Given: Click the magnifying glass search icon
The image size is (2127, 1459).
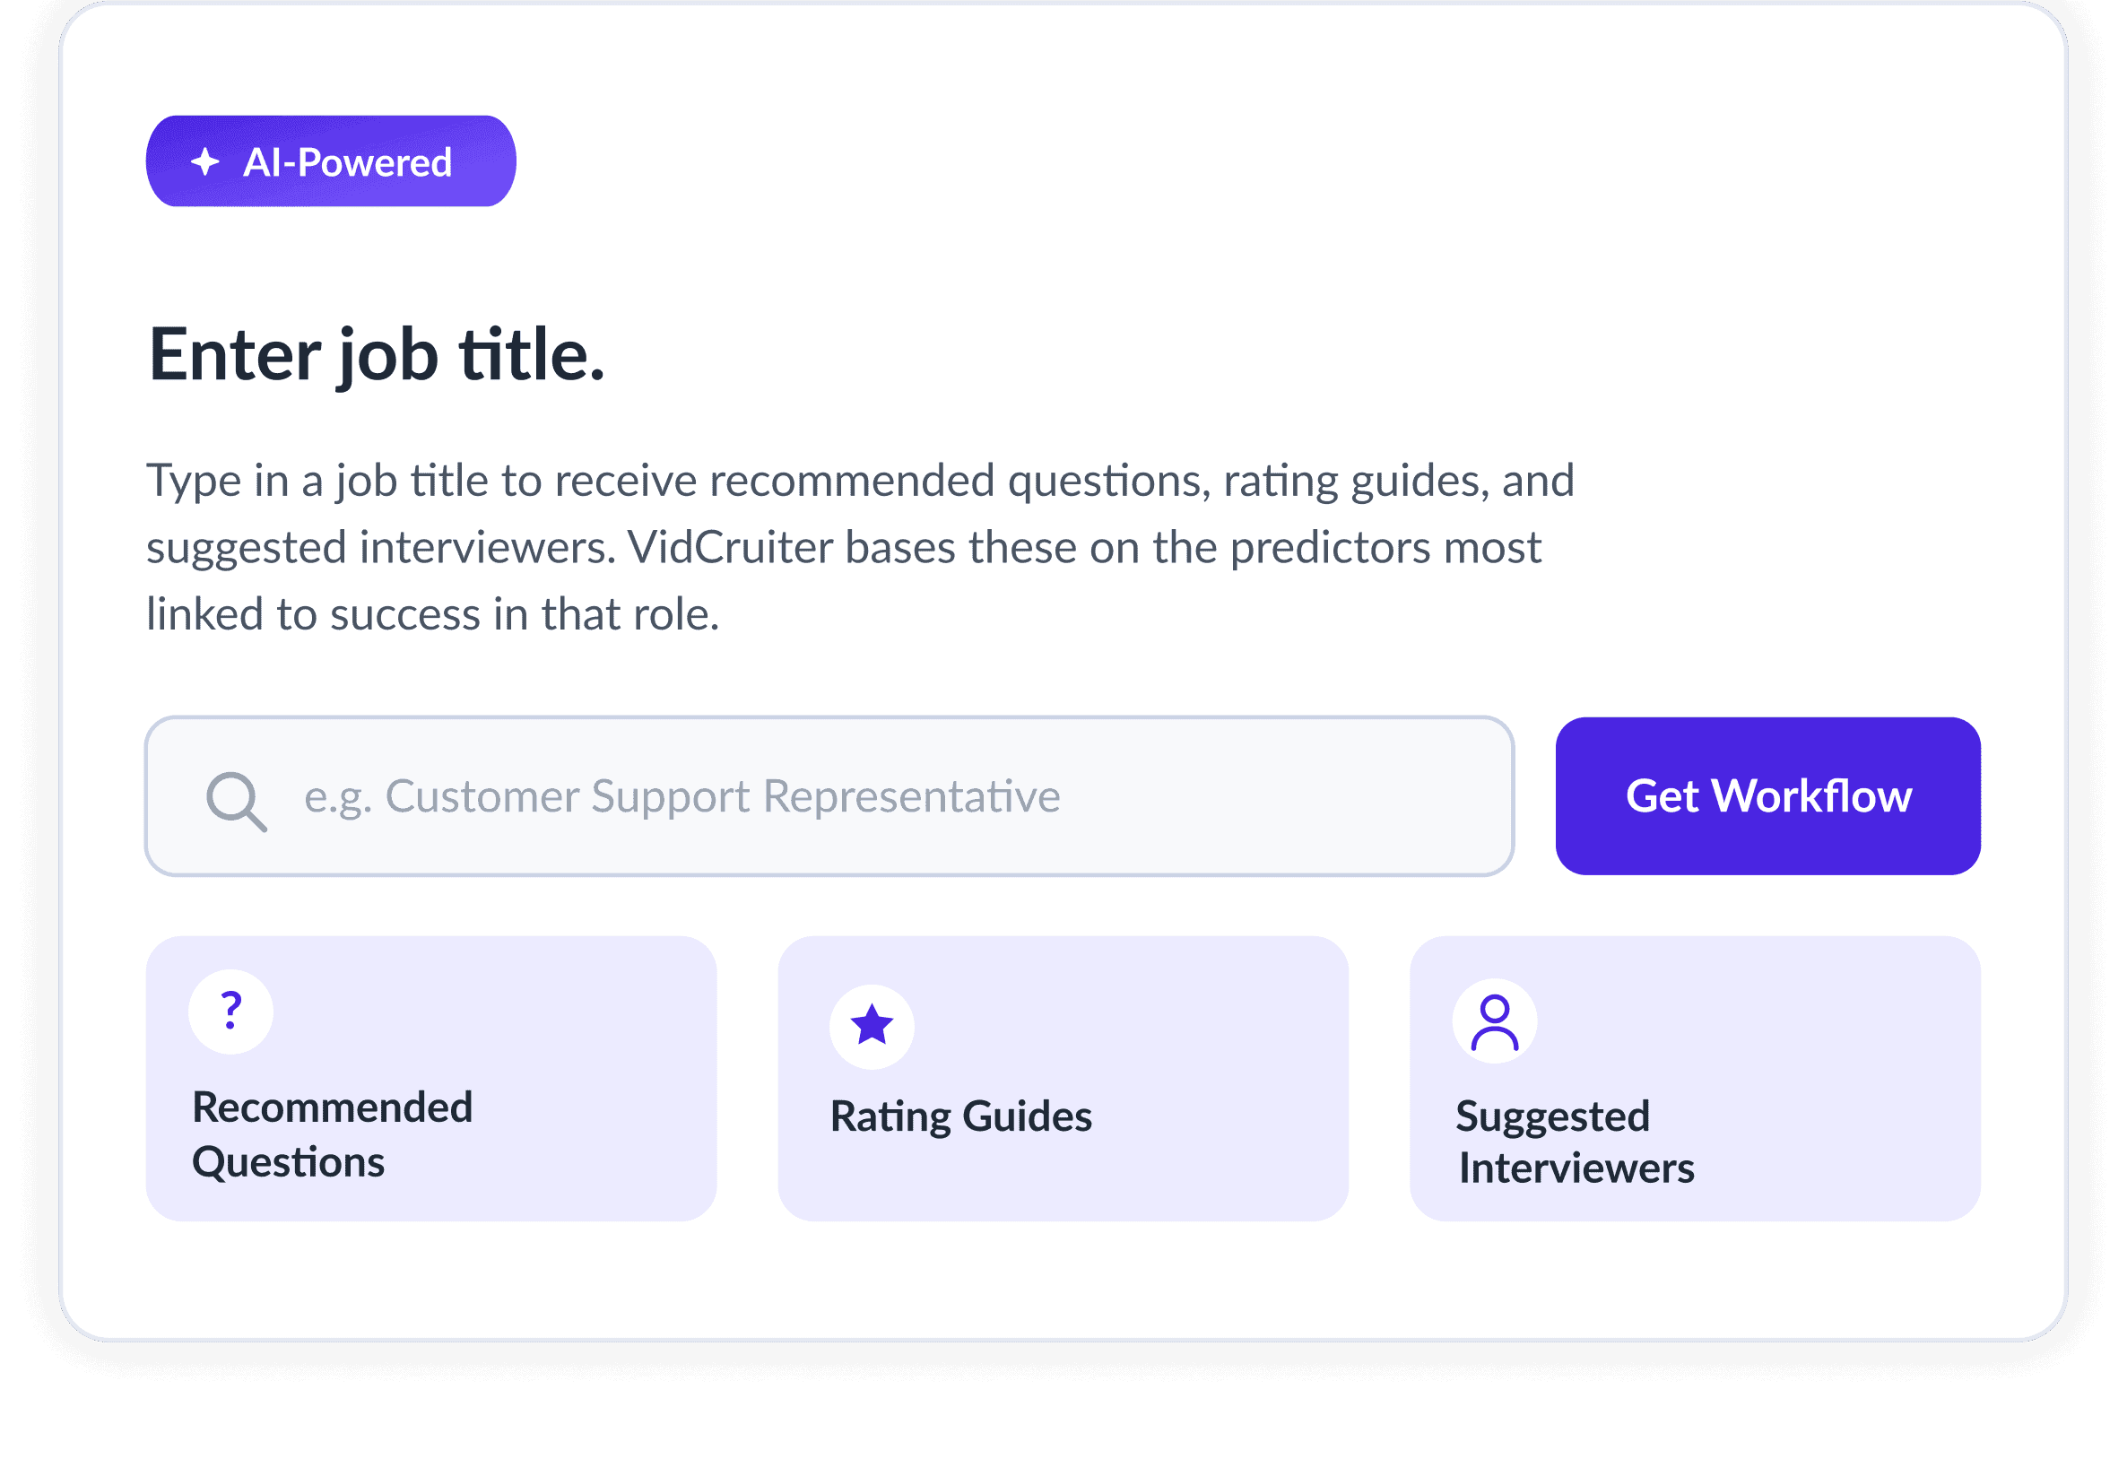Looking at the screenshot, I should (236, 802).
